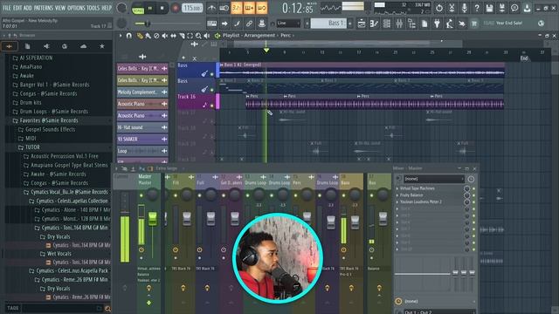The height and width of the screenshot is (314, 559).
Task: Collapse the TUTOR folder
Action: (x=29, y=147)
